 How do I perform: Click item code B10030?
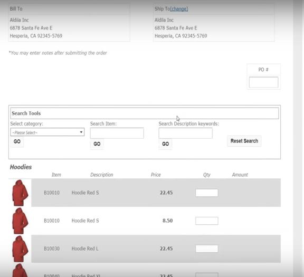(52, 249)
